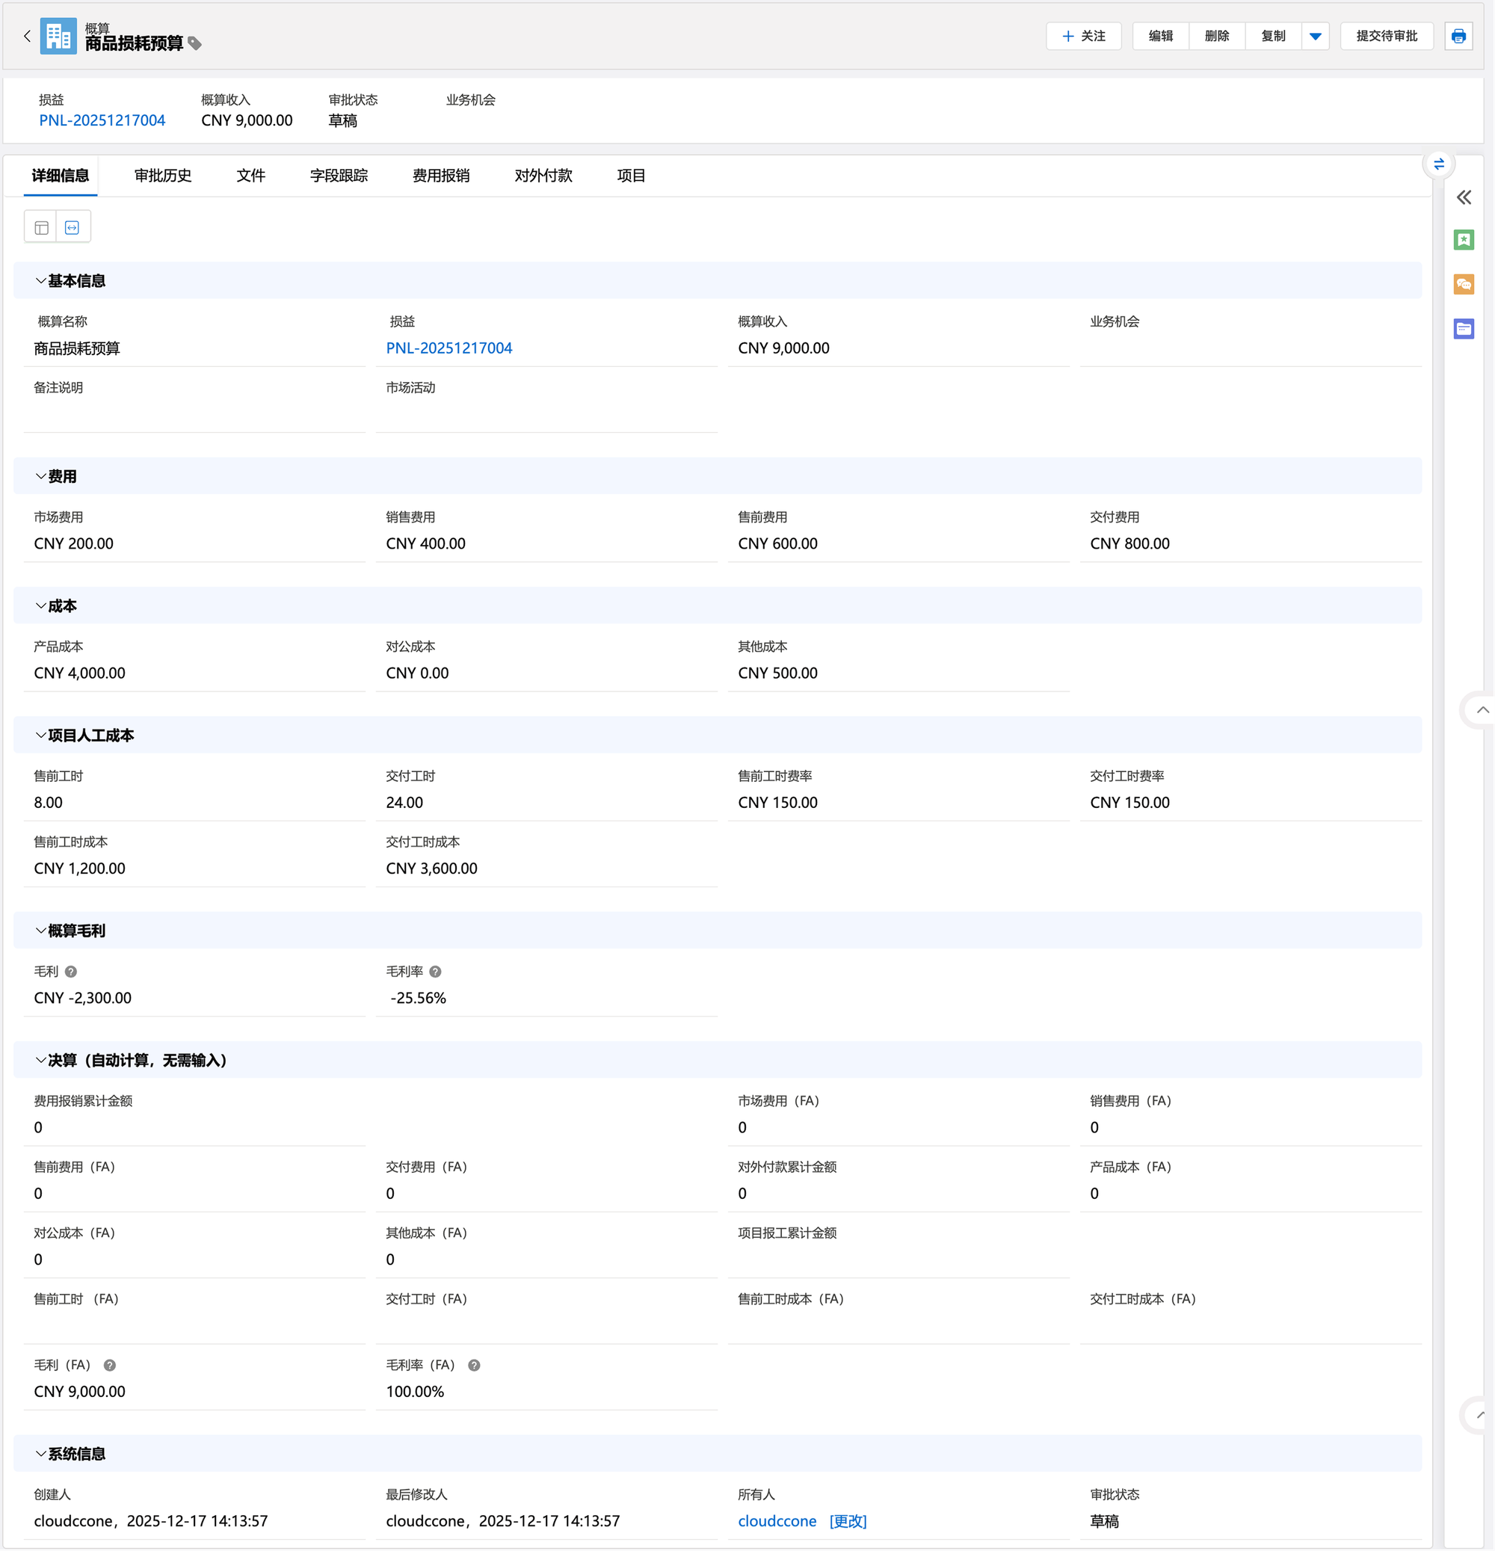Collapse the 概算毛利 section
The width and height of the screenshot is (1495, 1551).
40,931
